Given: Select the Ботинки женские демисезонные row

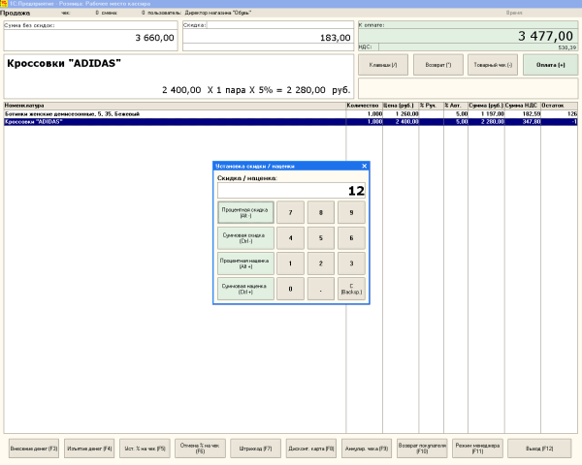Looking at the screenshot, I should tap(291, 114).
